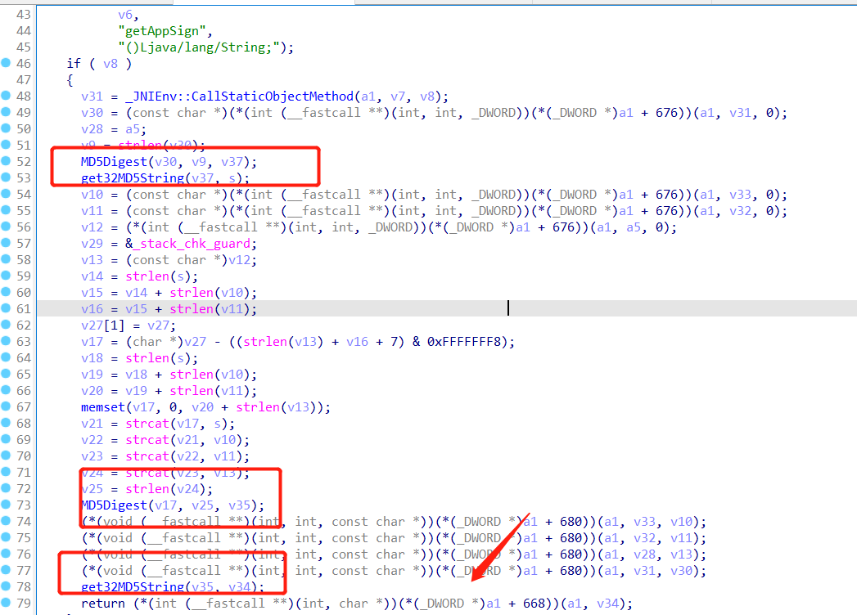This screenshot has height=615, width=857.
Task: Click the breakpoint marker beside line 61
Action: [6, 308]
